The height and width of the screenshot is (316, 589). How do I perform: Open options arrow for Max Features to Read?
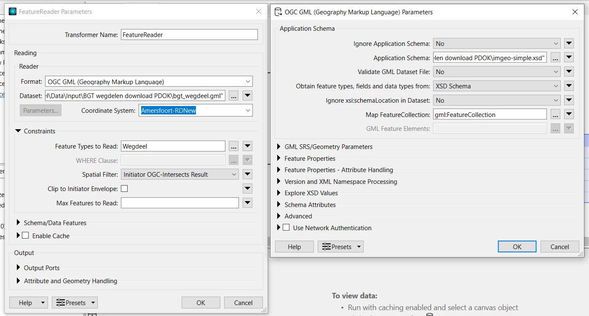[248, 203]
